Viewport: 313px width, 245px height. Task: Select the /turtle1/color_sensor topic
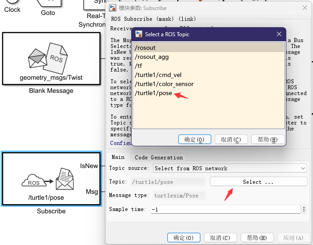[x=209, y=84]
